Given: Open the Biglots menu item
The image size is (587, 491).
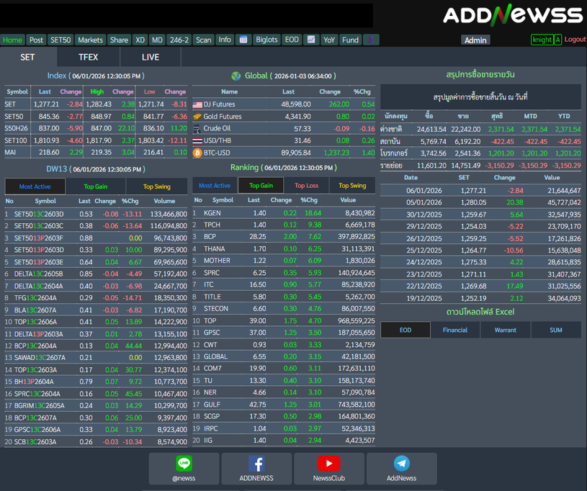Looking at the screenshot, I should click(x=266, y=40).
